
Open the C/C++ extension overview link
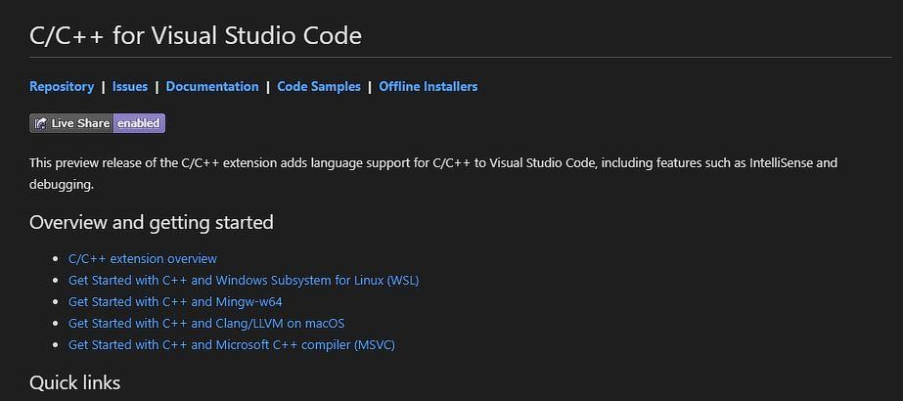(x=143, y=258)
